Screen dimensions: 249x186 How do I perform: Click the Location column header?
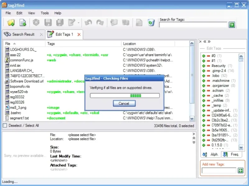pos(148,44)
